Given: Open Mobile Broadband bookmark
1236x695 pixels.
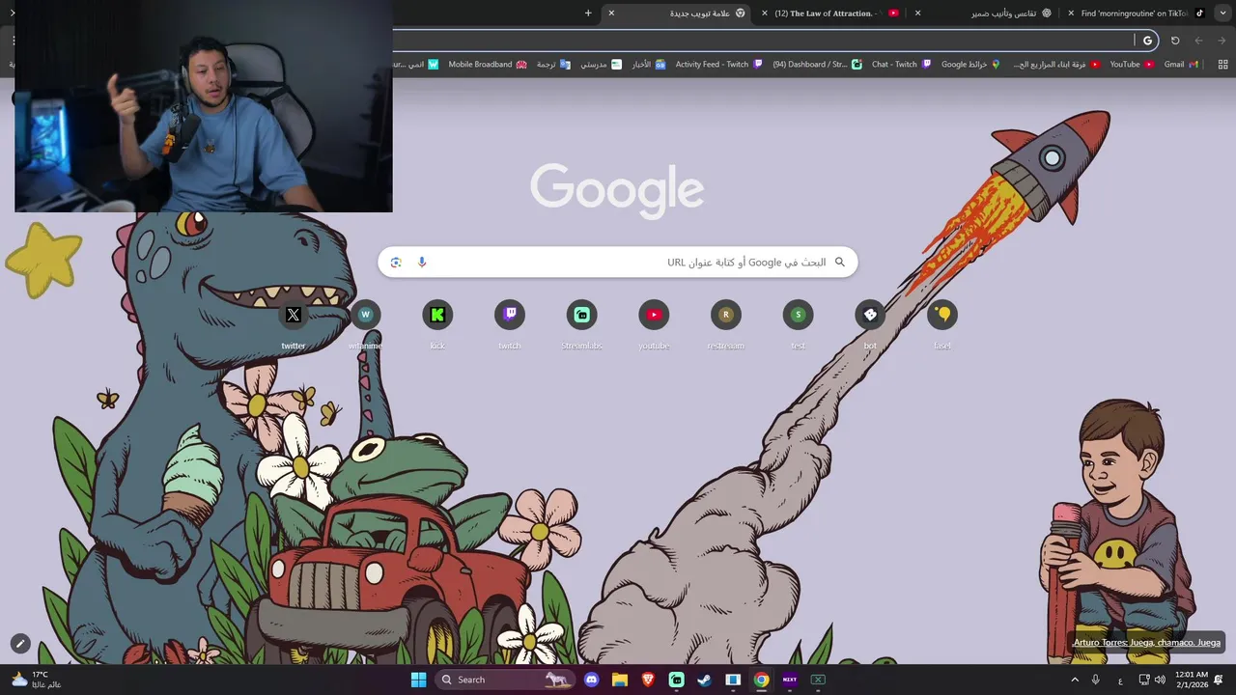Looking at the screenshot, I should click(488, 65).
